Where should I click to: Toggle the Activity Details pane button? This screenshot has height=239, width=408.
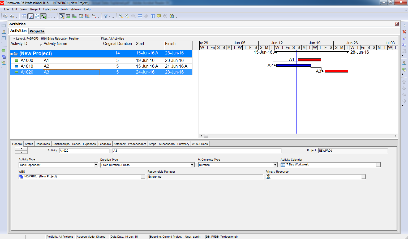click(62, 16)
